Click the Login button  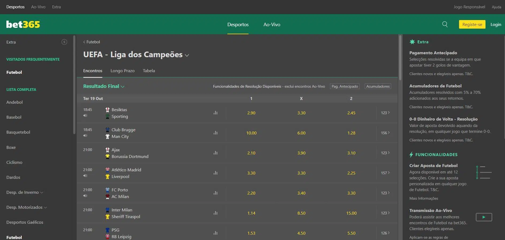pos(496,24)
